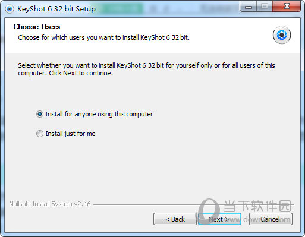
Task: Cancel the KeyShot installation
Action: (x=271, y=219)
